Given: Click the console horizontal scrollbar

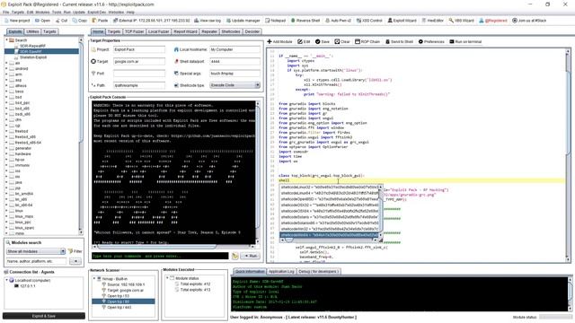Looking at the screenshot, I should 174,246.
